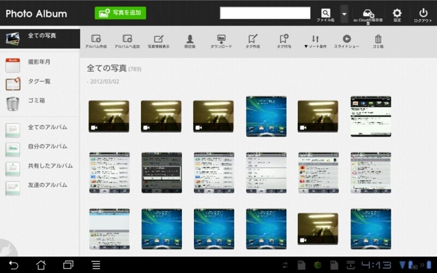The image size is (437, 273).
Task: Tap the Android menu lines button
Action: [x=96, y=265]
